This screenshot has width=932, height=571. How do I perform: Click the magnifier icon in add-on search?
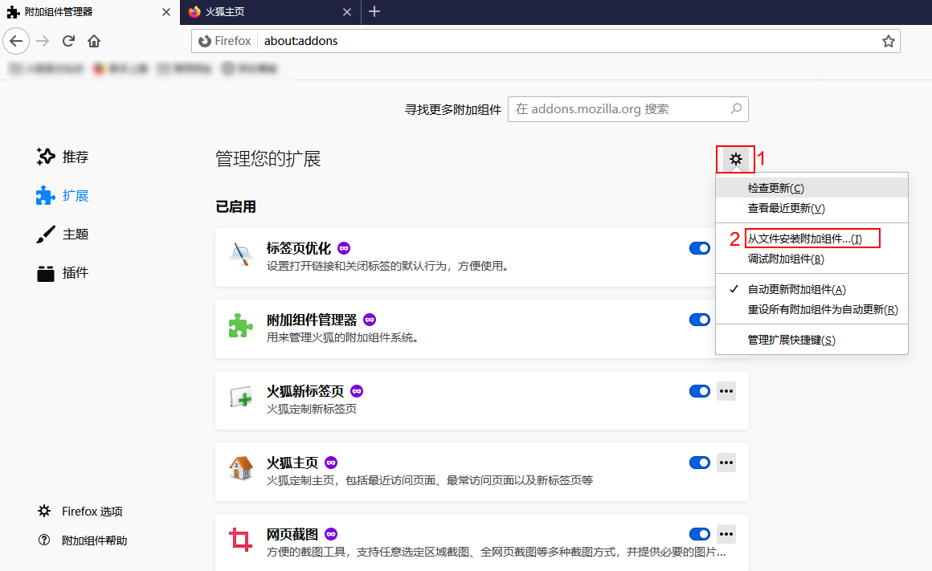[736, 108]
